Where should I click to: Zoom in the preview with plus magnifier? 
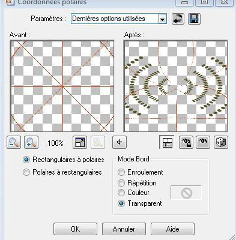tap(31, 142)
